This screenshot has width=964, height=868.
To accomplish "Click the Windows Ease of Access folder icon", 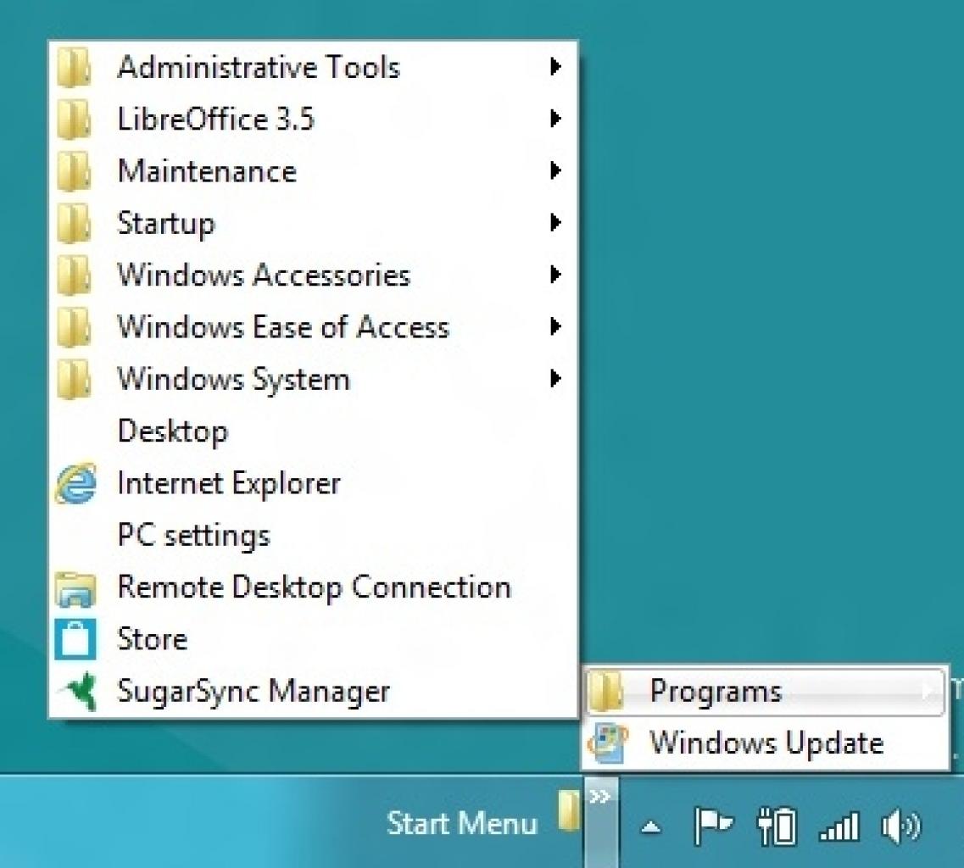I will click(75, 327).
